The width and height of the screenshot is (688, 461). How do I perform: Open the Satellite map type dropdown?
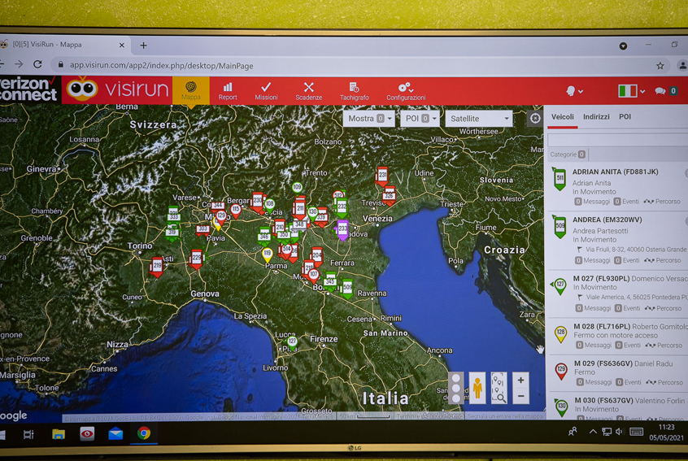point(478,119)
